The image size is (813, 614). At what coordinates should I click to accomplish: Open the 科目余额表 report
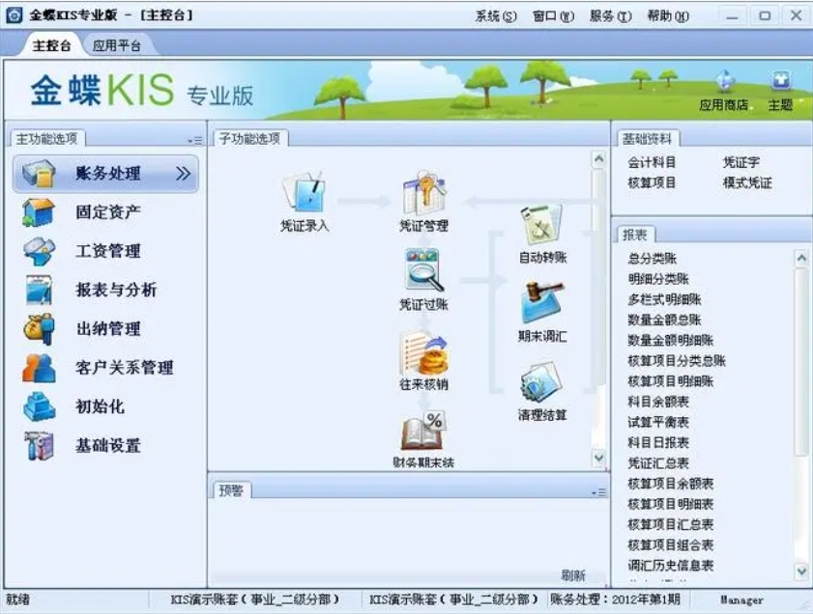point(658,402)
